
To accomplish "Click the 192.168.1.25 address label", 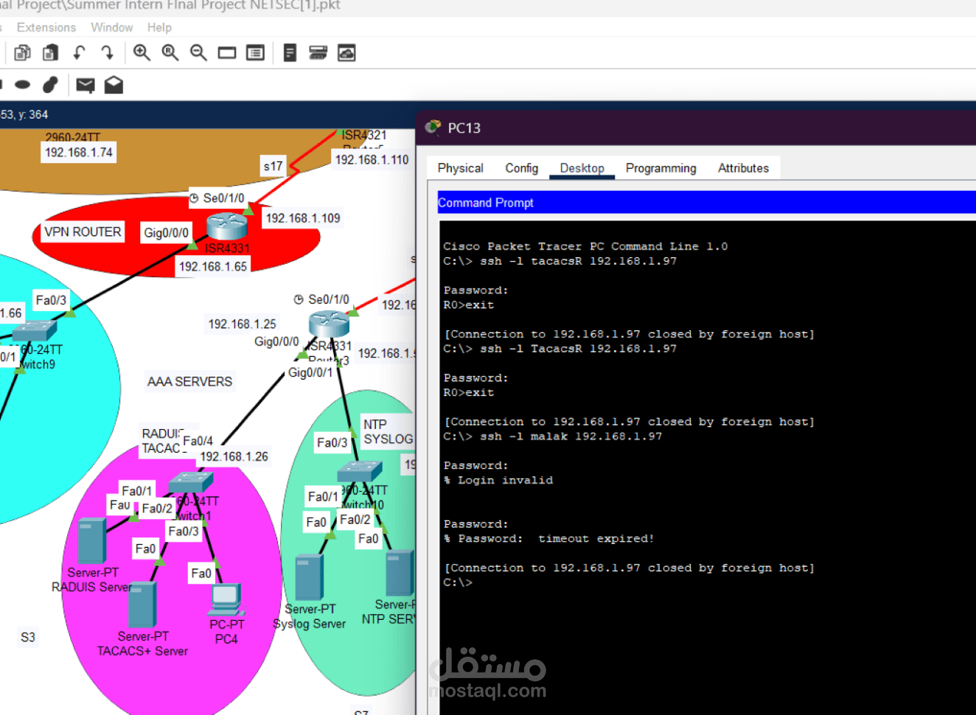I will click(x=242, y=324).
